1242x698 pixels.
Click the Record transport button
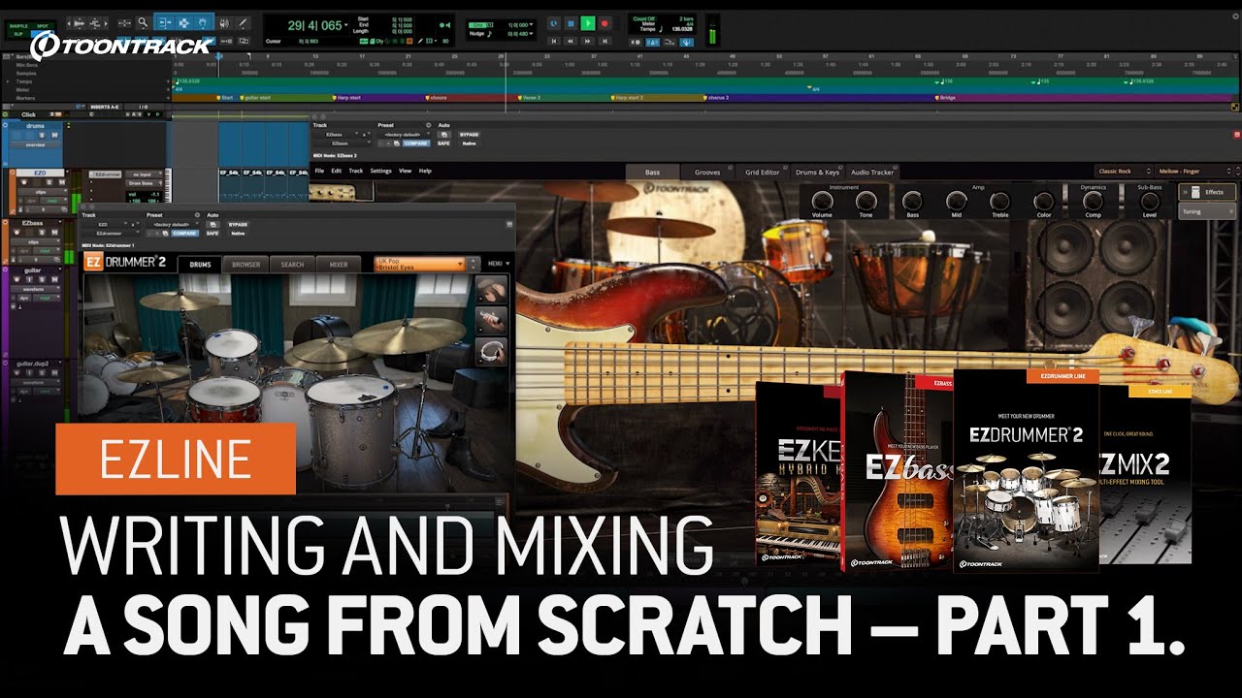pos(605,22)
